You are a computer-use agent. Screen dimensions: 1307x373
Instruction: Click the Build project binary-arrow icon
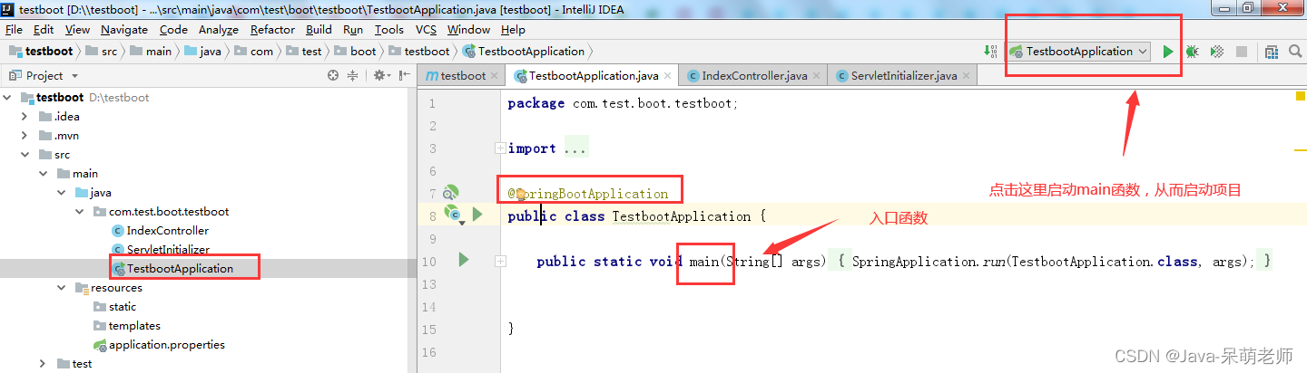click(991, 52)
